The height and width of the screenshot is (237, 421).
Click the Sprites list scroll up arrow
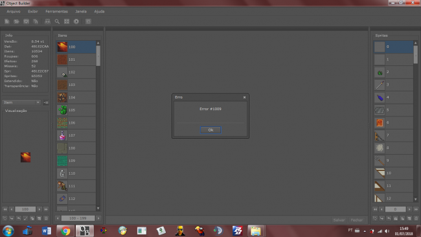[416, 43]
